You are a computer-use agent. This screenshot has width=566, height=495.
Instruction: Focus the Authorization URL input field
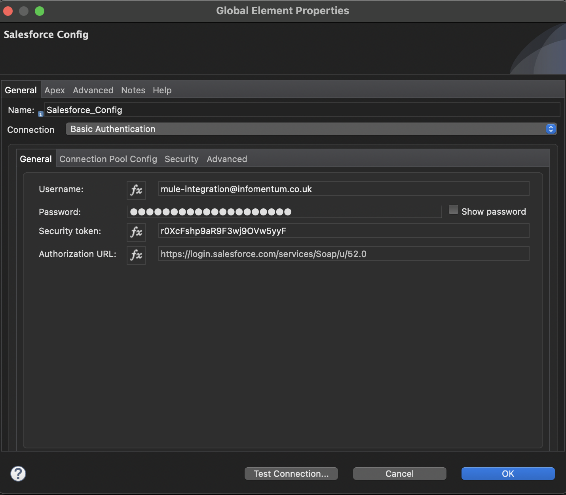(x=344, y=253)
